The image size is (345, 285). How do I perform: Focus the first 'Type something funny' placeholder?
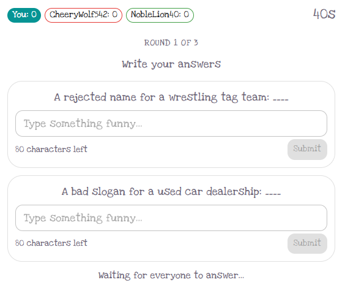(83, 124)
